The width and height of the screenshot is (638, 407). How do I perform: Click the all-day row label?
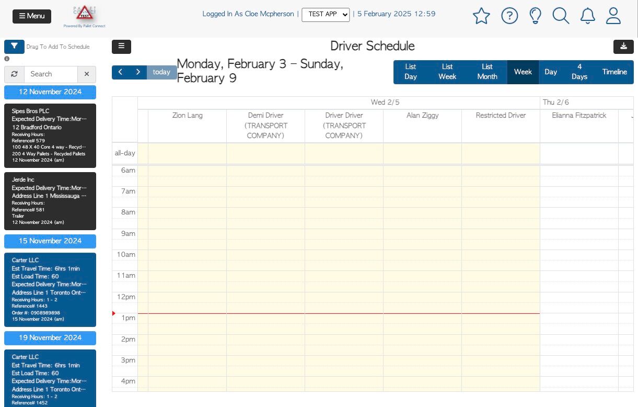point(125,153)
